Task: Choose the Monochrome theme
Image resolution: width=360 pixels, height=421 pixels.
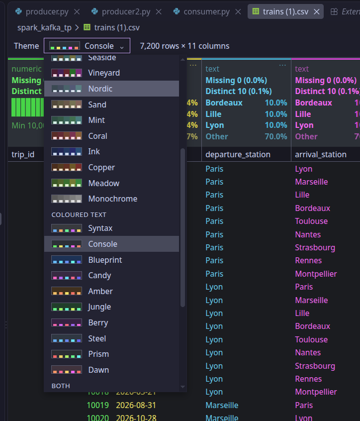Action: pos(111,199)
